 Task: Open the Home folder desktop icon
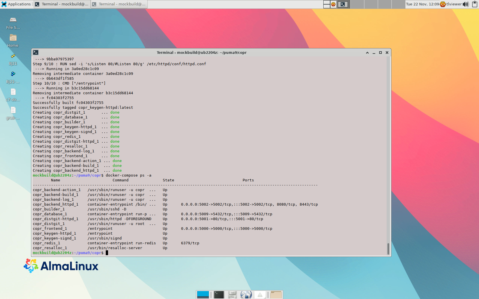13,38
